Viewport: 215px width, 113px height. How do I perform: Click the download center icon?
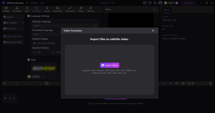click(155, 3)
